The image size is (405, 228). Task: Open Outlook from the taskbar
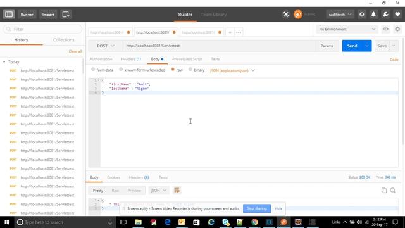pos(182,222)
